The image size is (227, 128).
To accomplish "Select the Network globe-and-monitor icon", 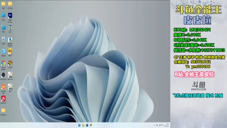I will tap(3, 27).
